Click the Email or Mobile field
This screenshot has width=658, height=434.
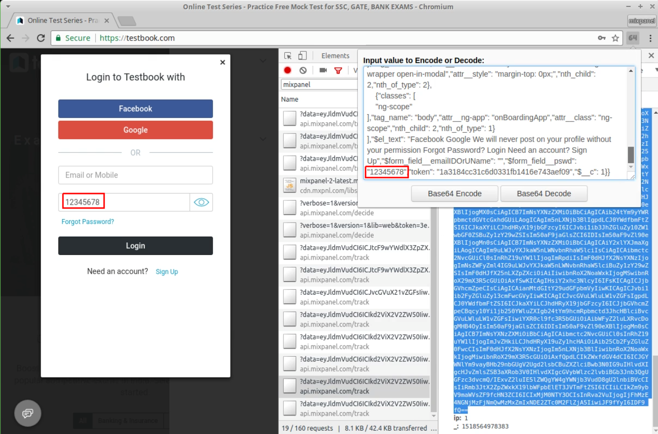tap(136, 175)
